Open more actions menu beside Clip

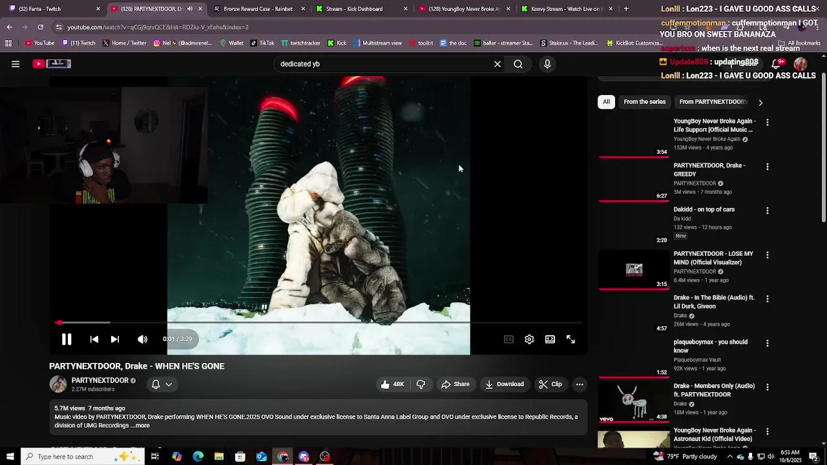(x=580, y=384)
